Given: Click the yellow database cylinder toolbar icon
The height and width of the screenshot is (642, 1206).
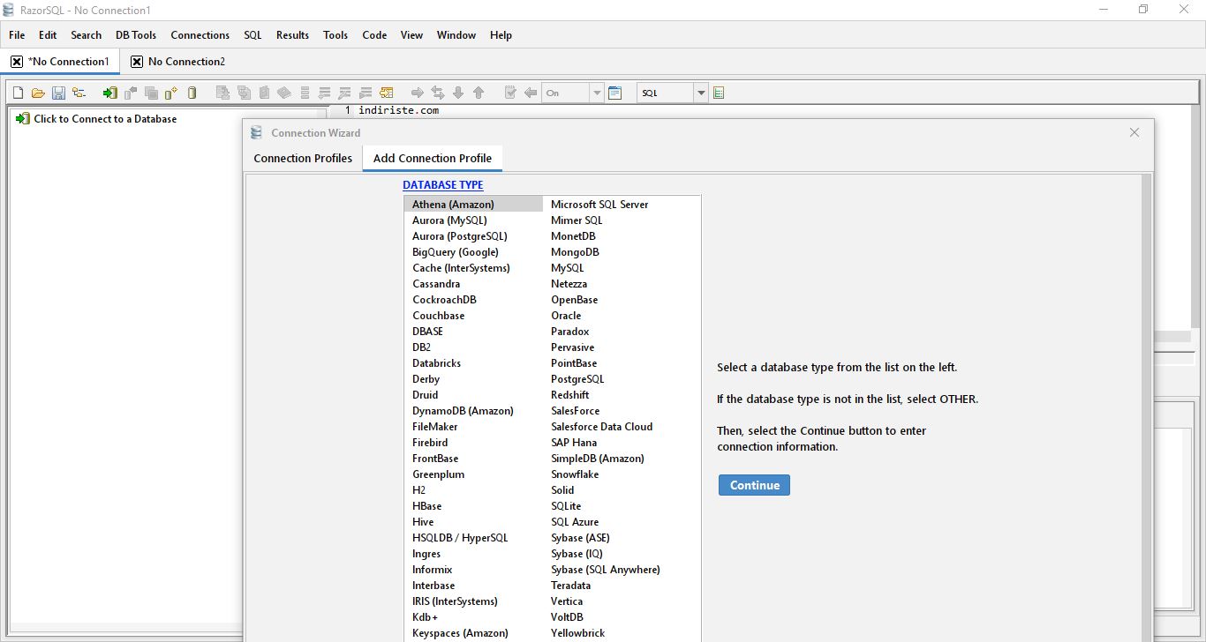Looking at the screenshot, I should 192,93.
